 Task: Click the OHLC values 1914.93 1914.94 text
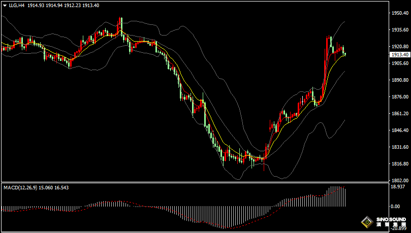(x=44, y=5)
